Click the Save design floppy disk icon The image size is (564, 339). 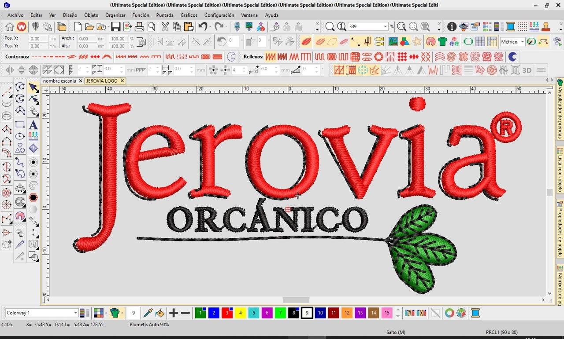[x=115, y=27]
